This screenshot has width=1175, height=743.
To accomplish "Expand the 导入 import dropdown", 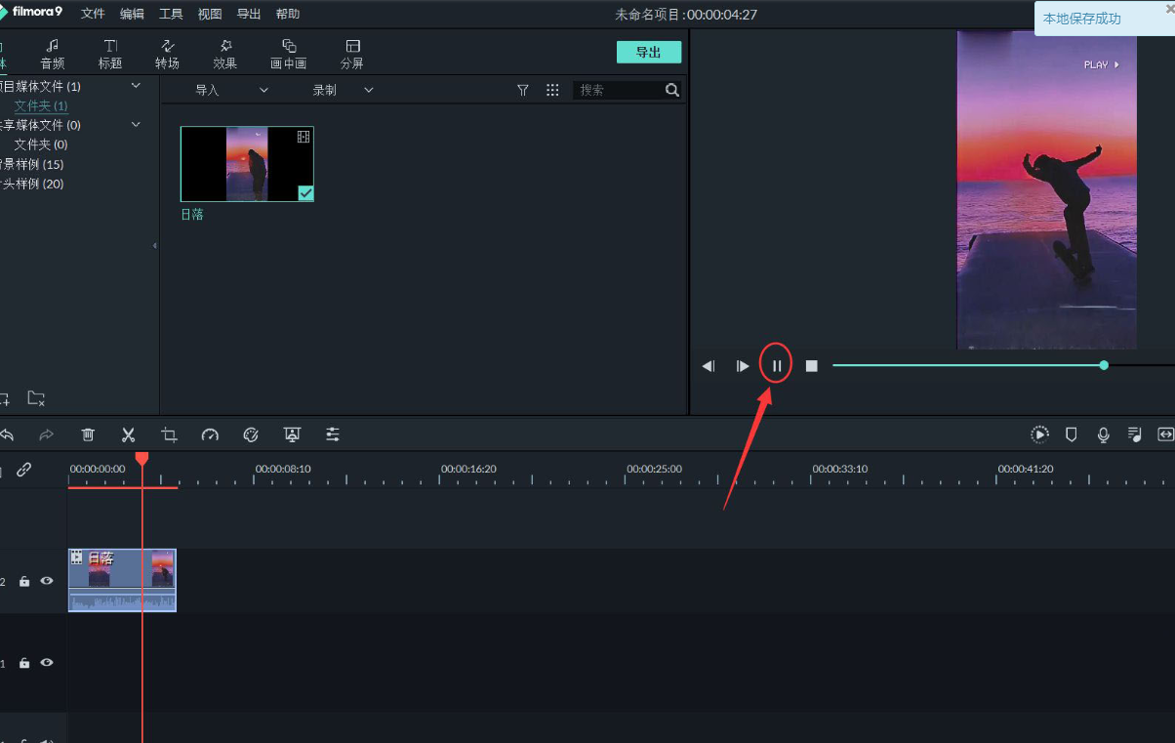I will coord(263,89).
